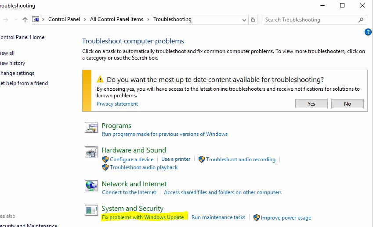This screenshot has width=373, height=227.
Task: Click the Programs category icon
Action: 91,128
